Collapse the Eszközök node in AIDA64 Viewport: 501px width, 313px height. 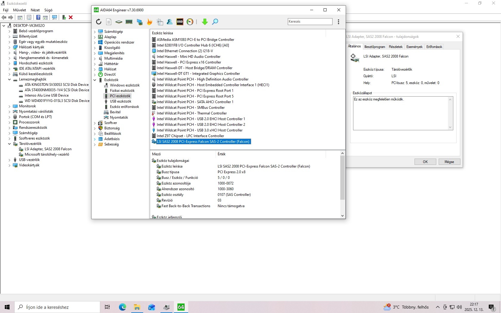[95, 80]
